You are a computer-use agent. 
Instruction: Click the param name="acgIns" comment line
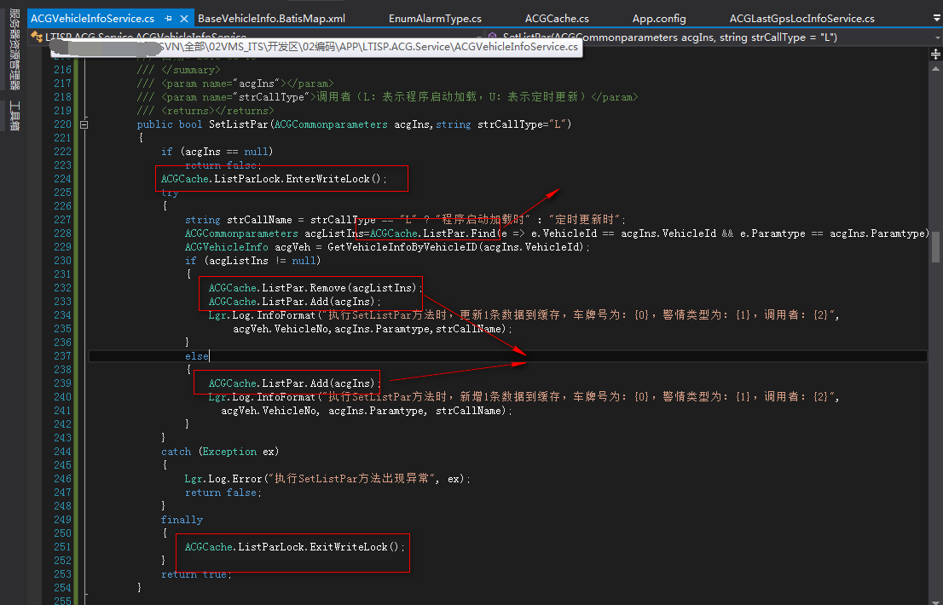235,84
